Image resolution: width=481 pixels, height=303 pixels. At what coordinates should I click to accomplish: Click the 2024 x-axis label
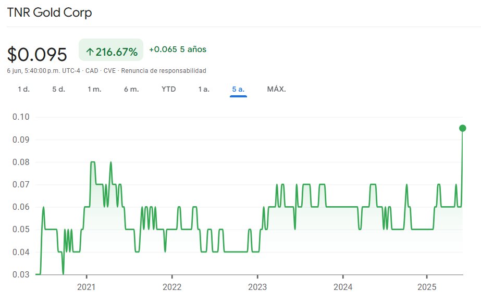pos(343,287)
